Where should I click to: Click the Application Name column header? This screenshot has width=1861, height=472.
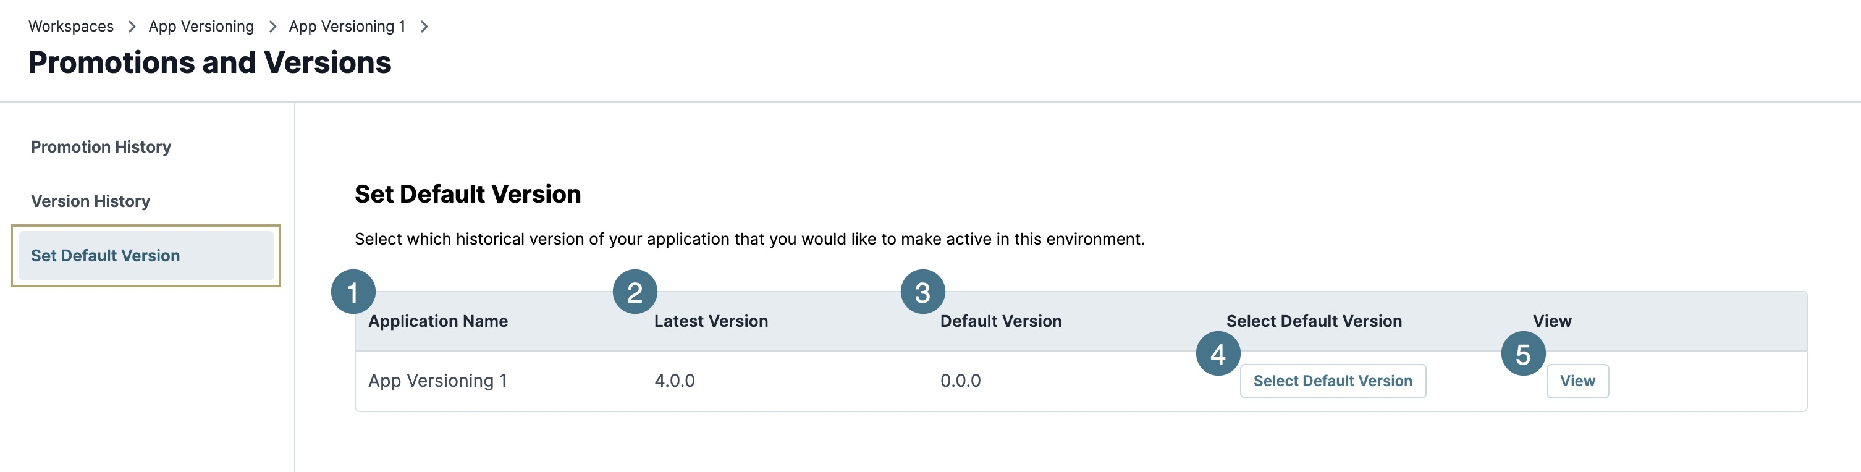(438, 321)
